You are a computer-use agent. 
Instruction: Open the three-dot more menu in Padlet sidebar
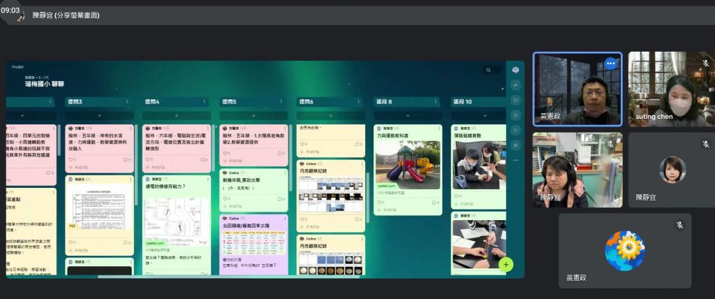pos(515,160)
